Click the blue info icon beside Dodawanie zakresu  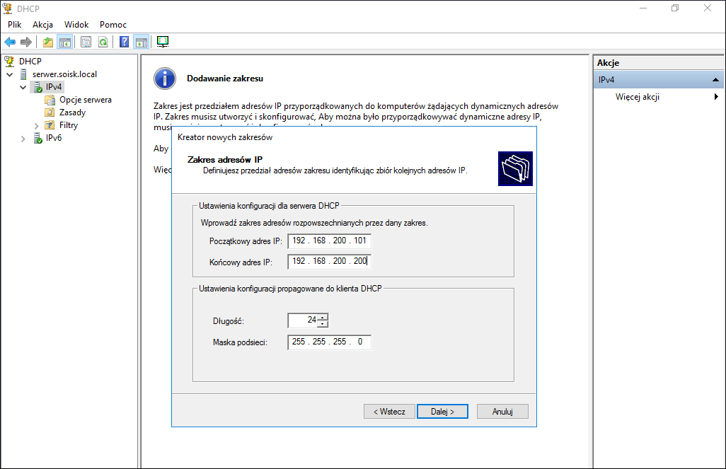[165, 79]
